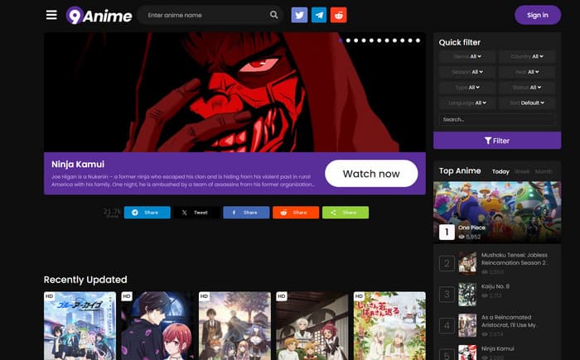Open the Reddit social link

[338, 15]
